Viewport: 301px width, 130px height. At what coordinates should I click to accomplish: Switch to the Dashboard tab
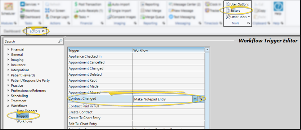[12, 31]
